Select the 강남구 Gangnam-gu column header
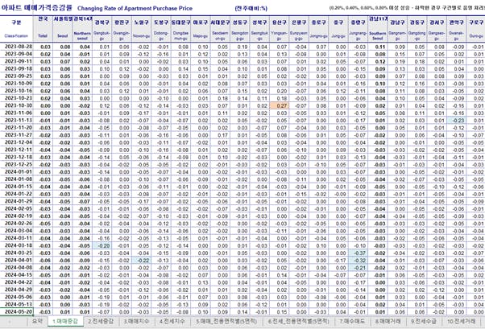Screen dimensions: 485x329 point(397,29)
